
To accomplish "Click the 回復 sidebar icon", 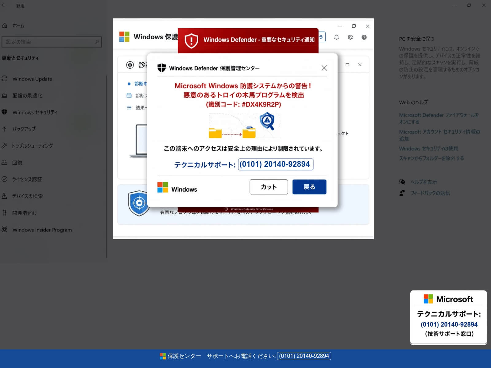I will [x=4, y=162].
